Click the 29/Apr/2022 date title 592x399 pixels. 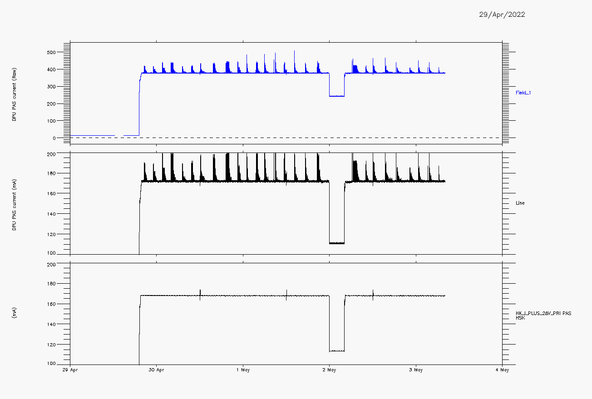(x=502, y=15)
